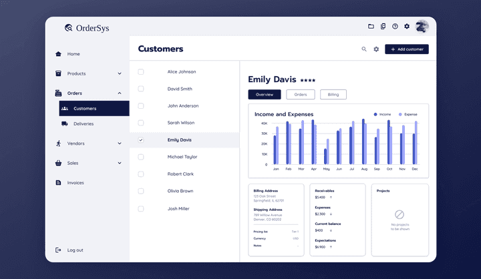Click the OrderSys logo icon
Image resolution: width=481 pixels, height=279 pixels.
(x=68, y=28)
